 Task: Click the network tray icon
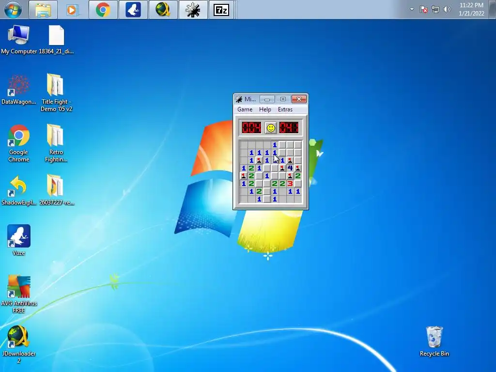tap(435, 10)
